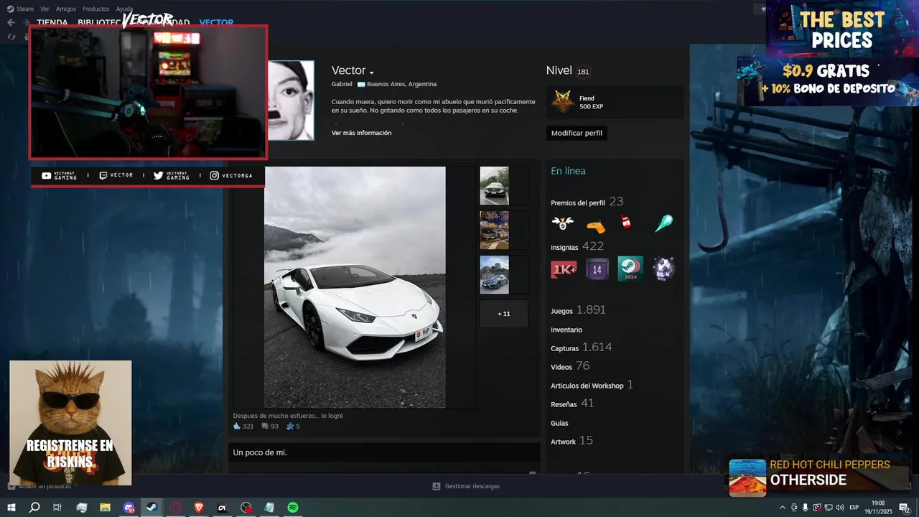Select the third blue car thumbnail

494,275
